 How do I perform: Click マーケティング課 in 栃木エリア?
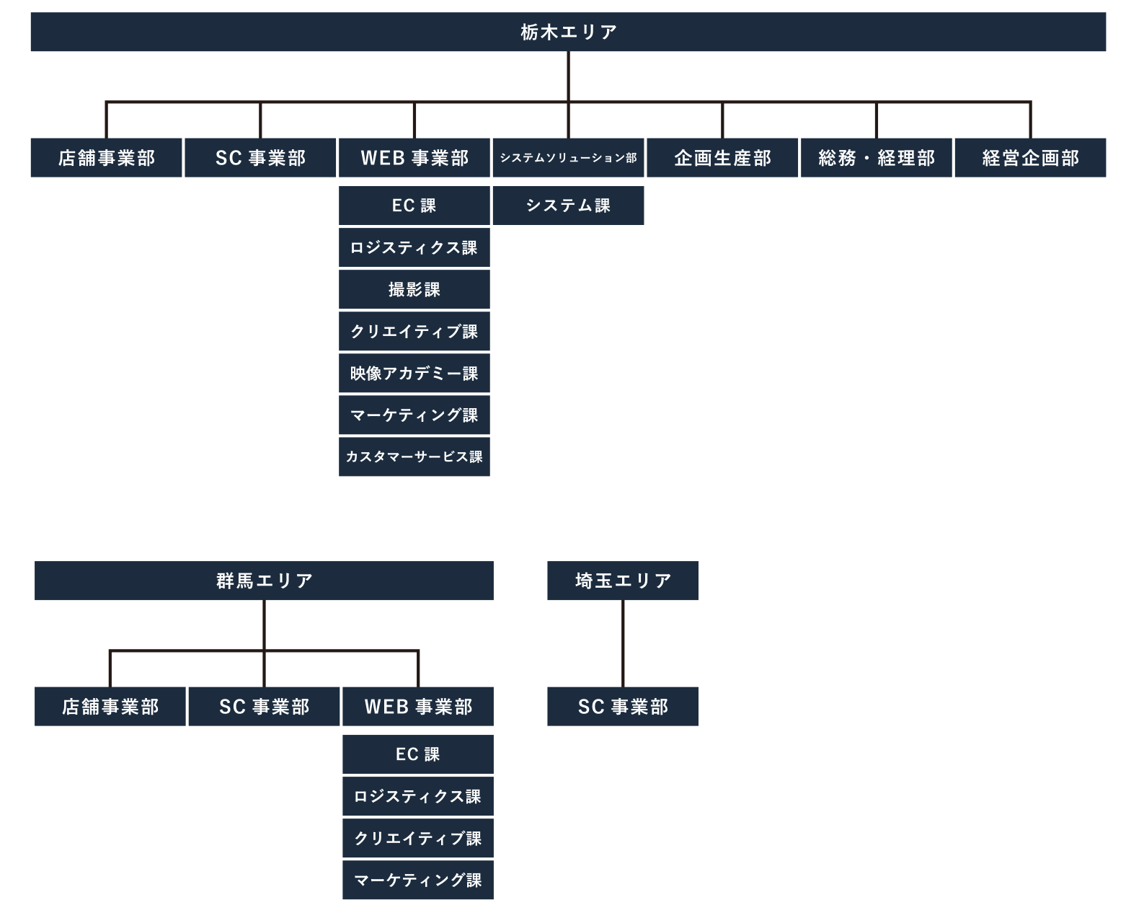pos(414,415)
